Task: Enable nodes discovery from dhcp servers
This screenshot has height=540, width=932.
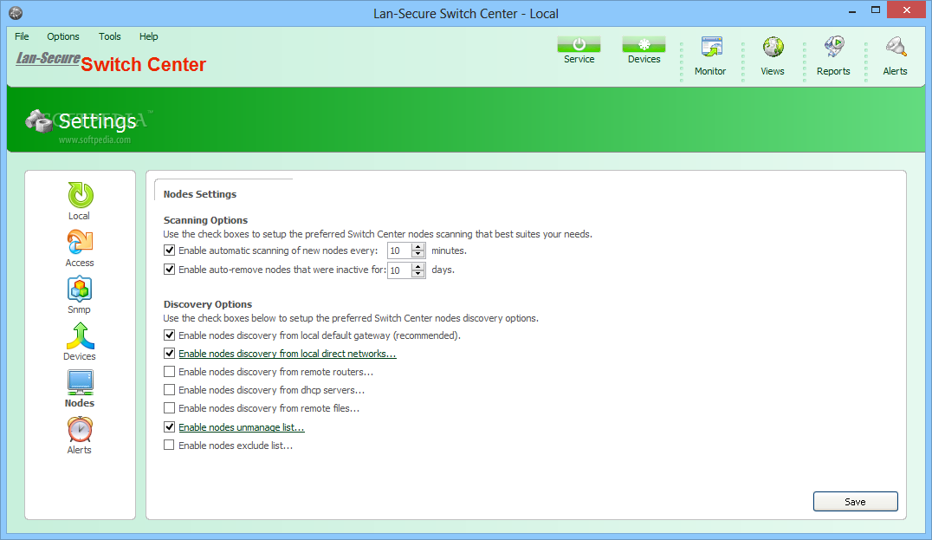Action: (x=170, y=390)
